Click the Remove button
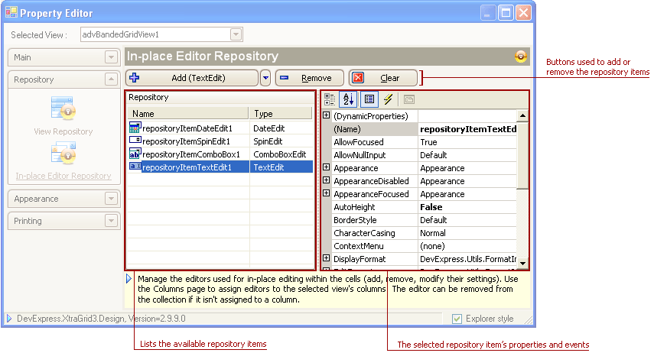The width and height of the screenshot is (654, 353). click(x=310, y=78)
